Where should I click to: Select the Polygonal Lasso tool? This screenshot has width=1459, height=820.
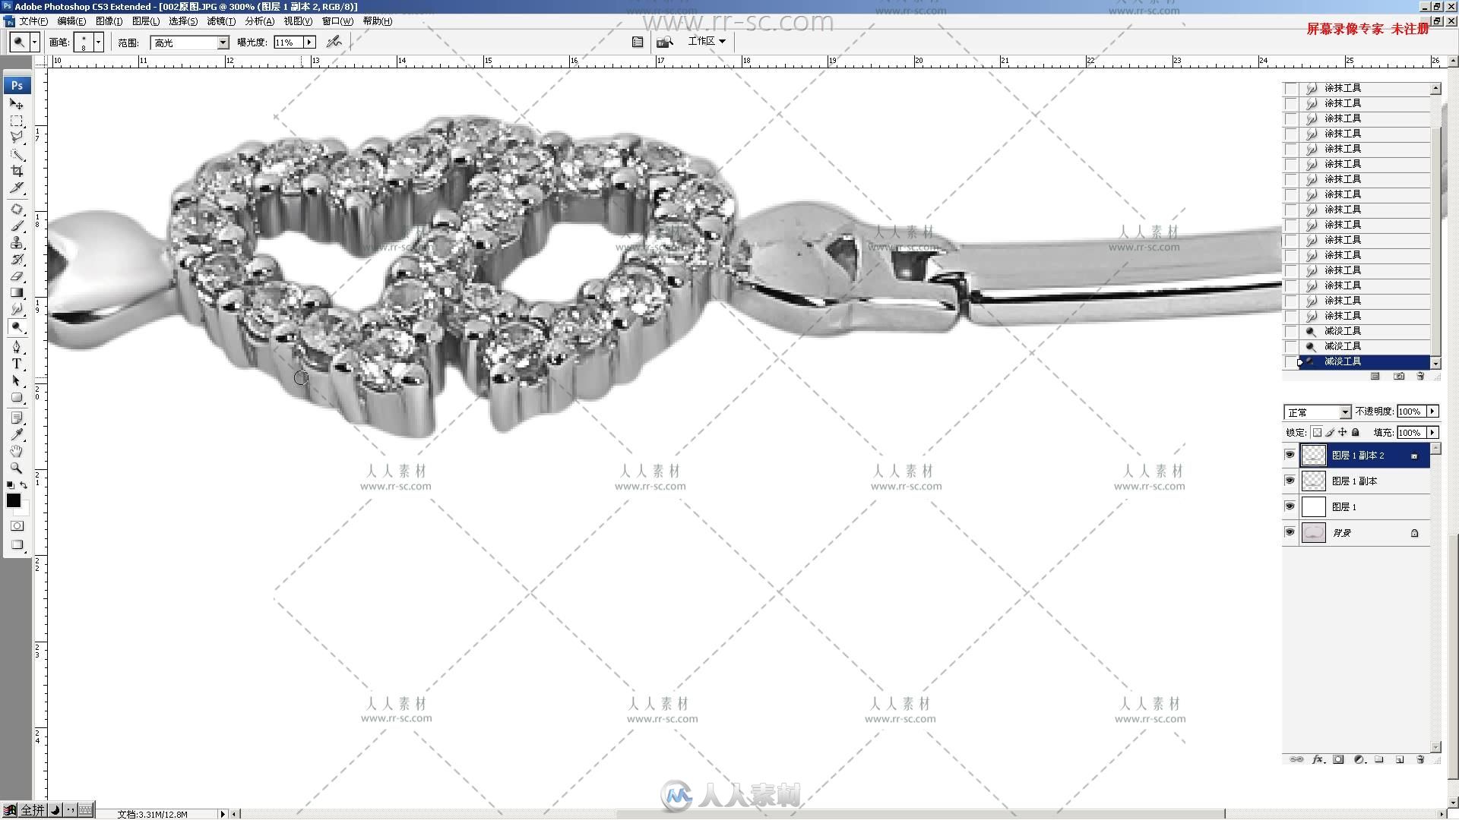click(x=17, y=137)
